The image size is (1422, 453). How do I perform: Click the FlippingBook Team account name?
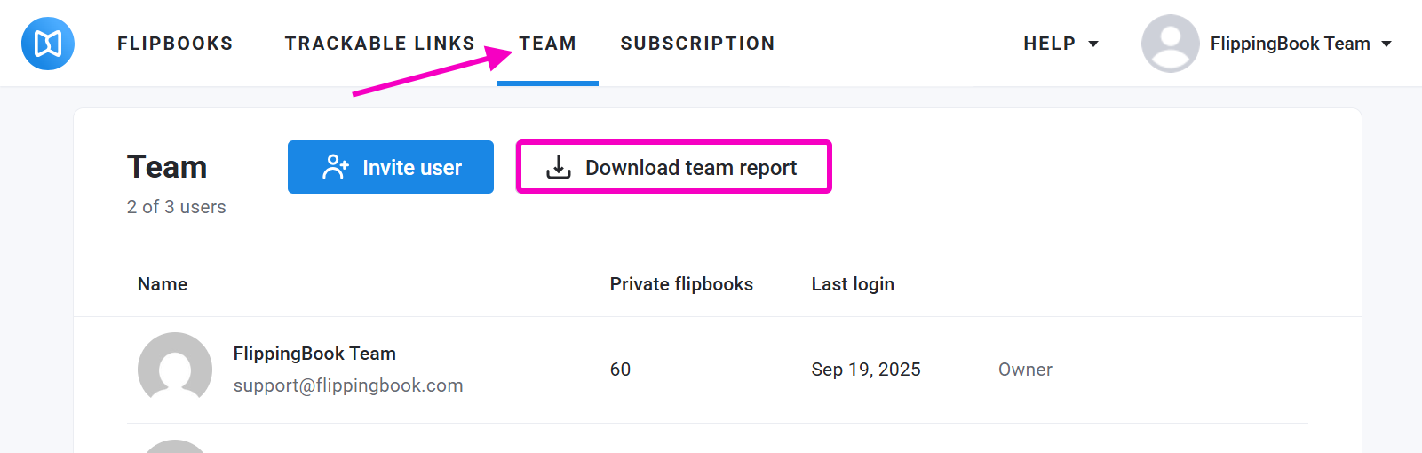pos(1290,44)
